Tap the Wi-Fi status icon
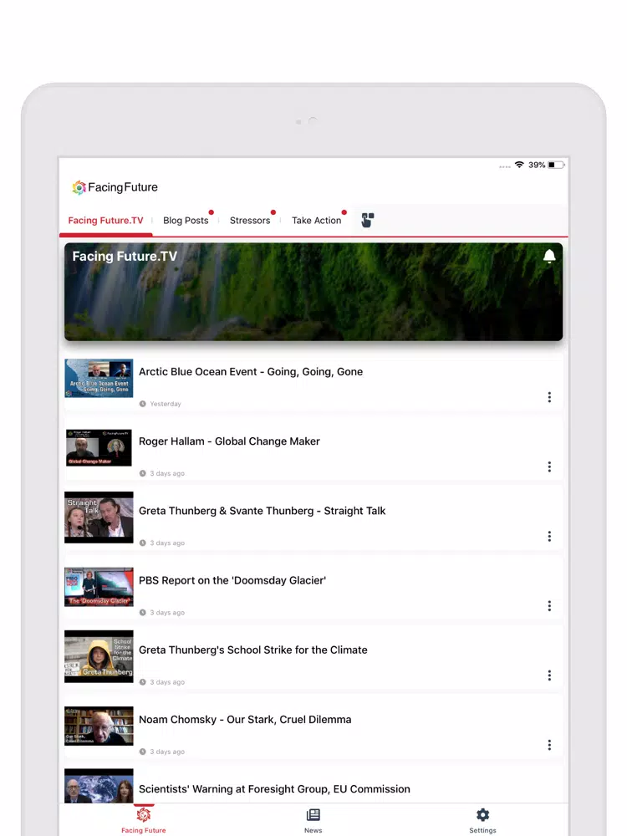 coord(519,165)
